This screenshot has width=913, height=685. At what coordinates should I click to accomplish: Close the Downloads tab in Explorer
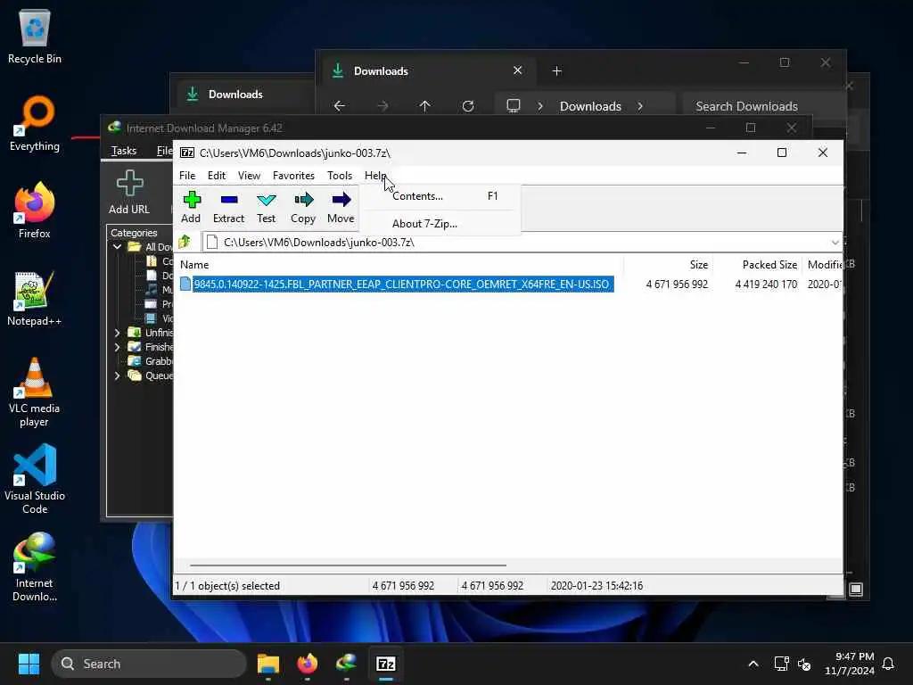tap(518, 70)
